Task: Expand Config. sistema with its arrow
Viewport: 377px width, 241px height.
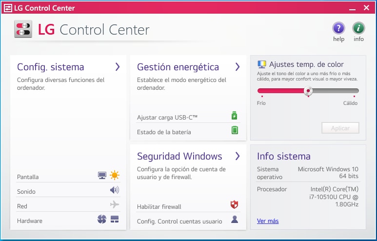Action: click(118, 67)
